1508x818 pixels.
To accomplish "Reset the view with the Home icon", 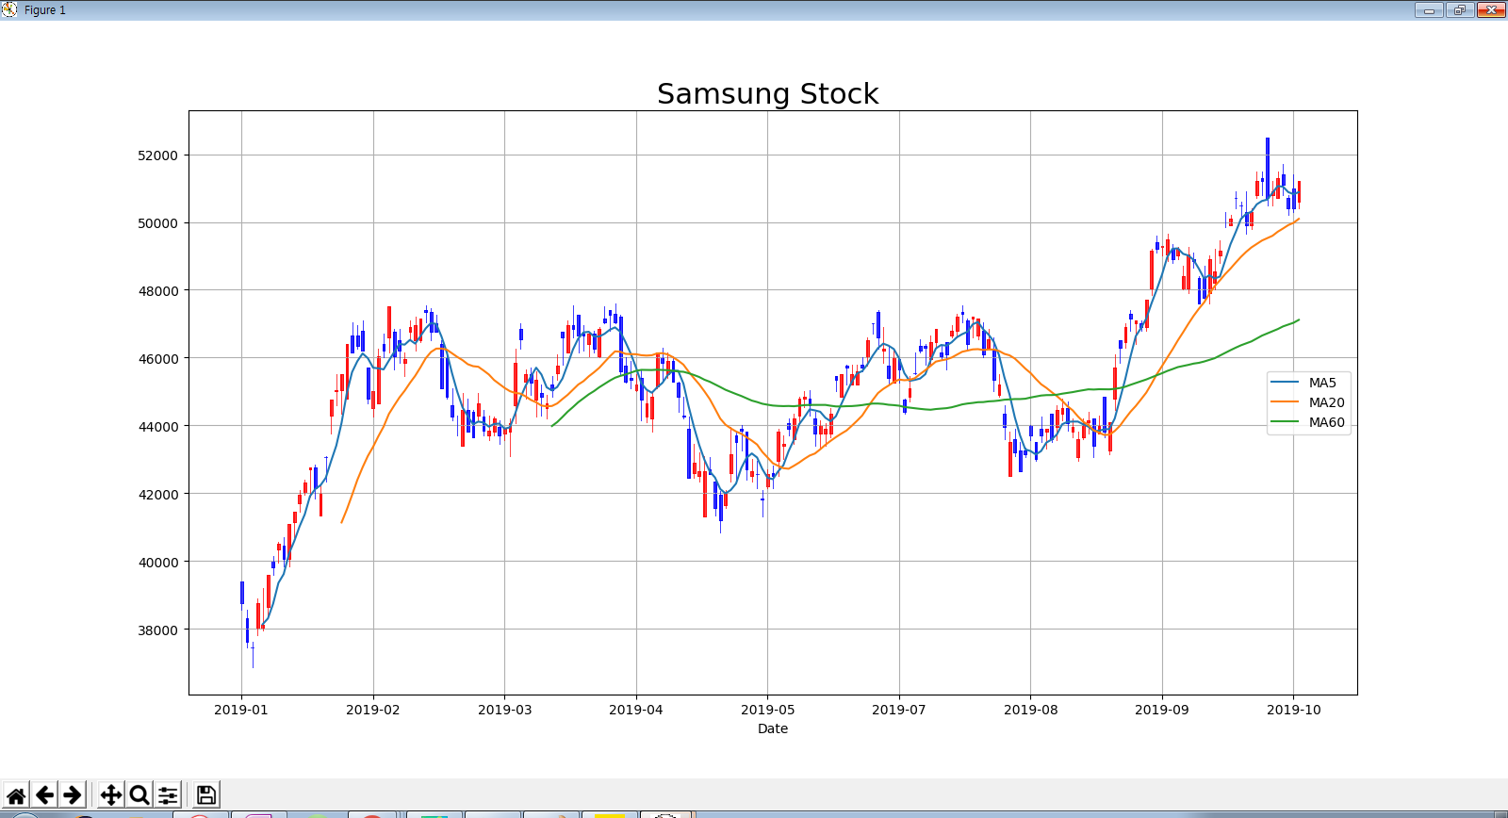I will click(16, 794).
